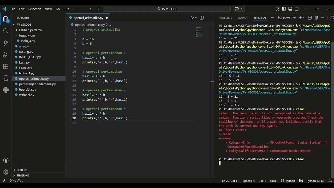
Task: Expand the Latihan pertama folder
Action: [x=39, y=30]
